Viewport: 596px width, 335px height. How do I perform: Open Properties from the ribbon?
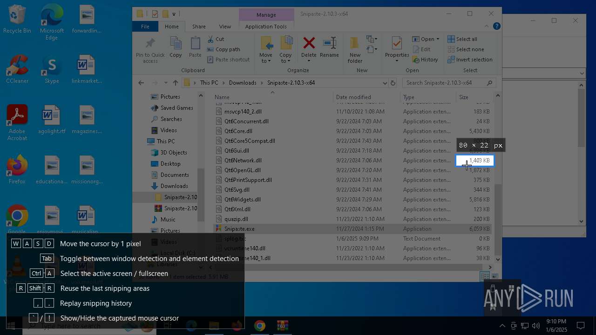397,50
